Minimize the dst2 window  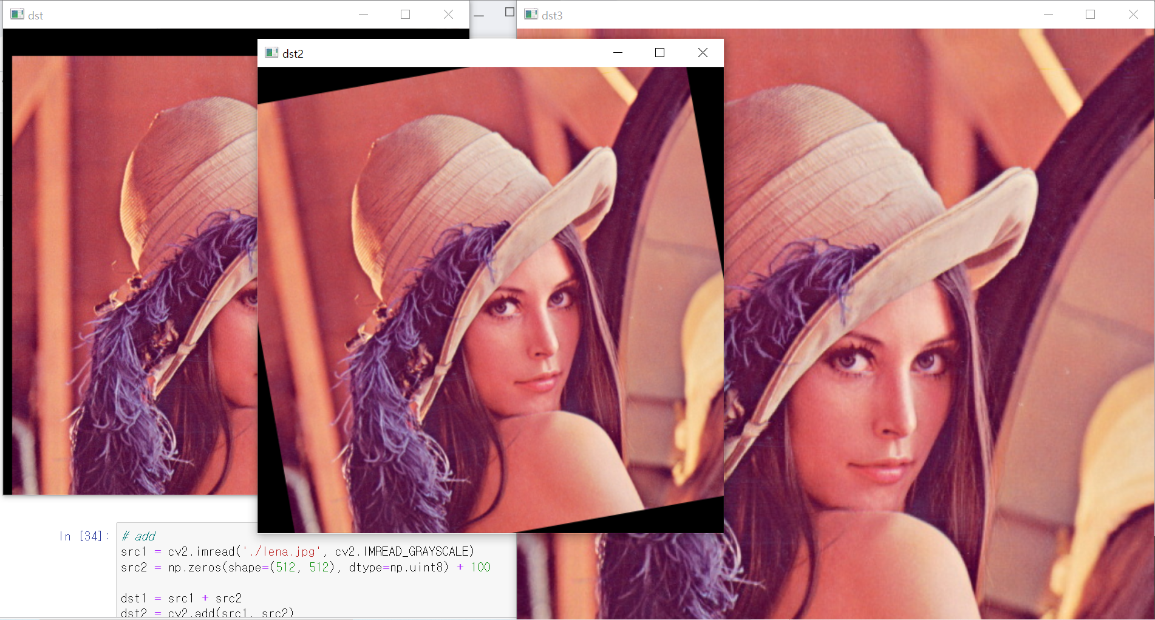618,53
